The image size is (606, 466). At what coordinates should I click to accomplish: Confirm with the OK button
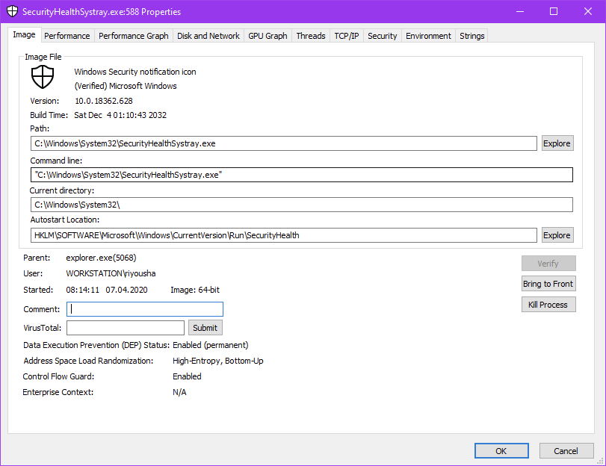(501, 451)
